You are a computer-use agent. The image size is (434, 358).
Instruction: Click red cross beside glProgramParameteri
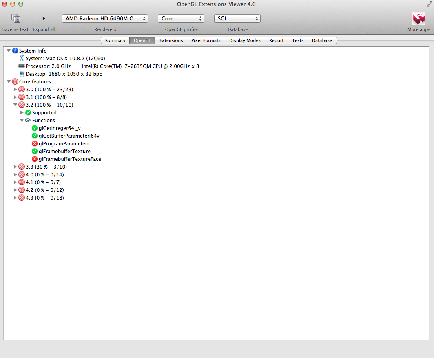point(35,143)
